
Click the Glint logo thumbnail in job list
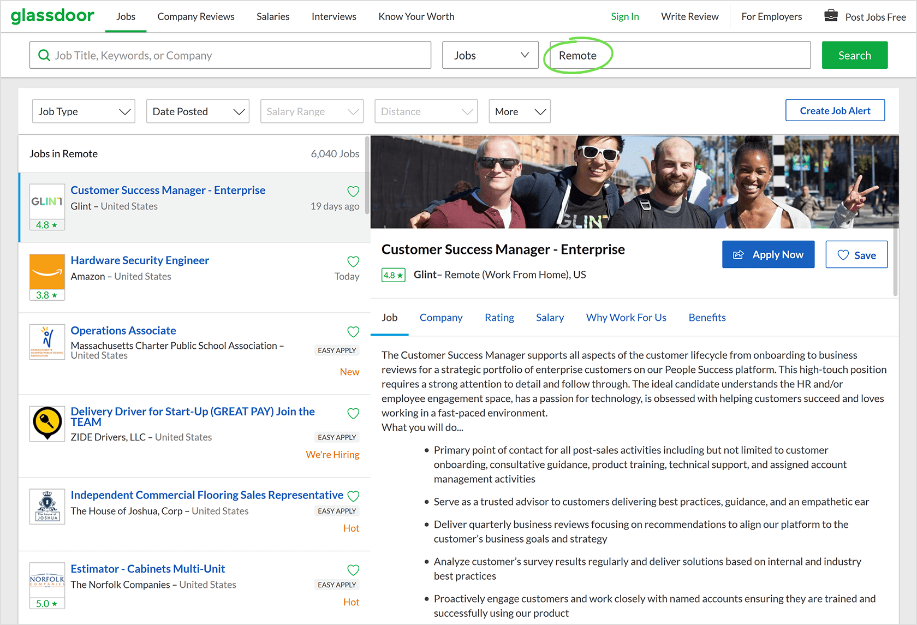47,201
